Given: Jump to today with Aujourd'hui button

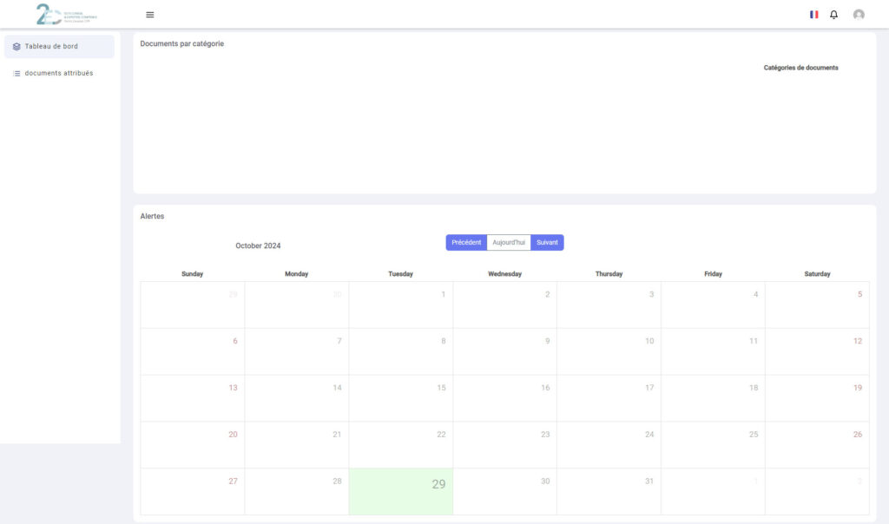Looking at the screenshot, I should point(509,243).
